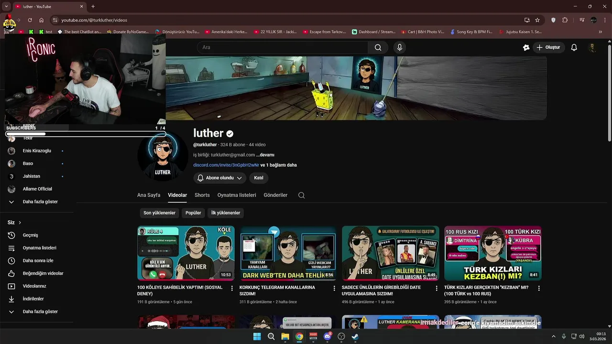The image size is (612, 344).
Task: Show more bookmarks chevron
Action: [601, 32]
